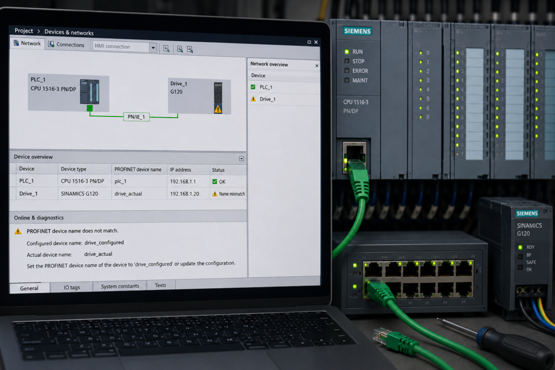Open the System constants tab
This screenshot has width=555, height=370.
pos(120,286)
